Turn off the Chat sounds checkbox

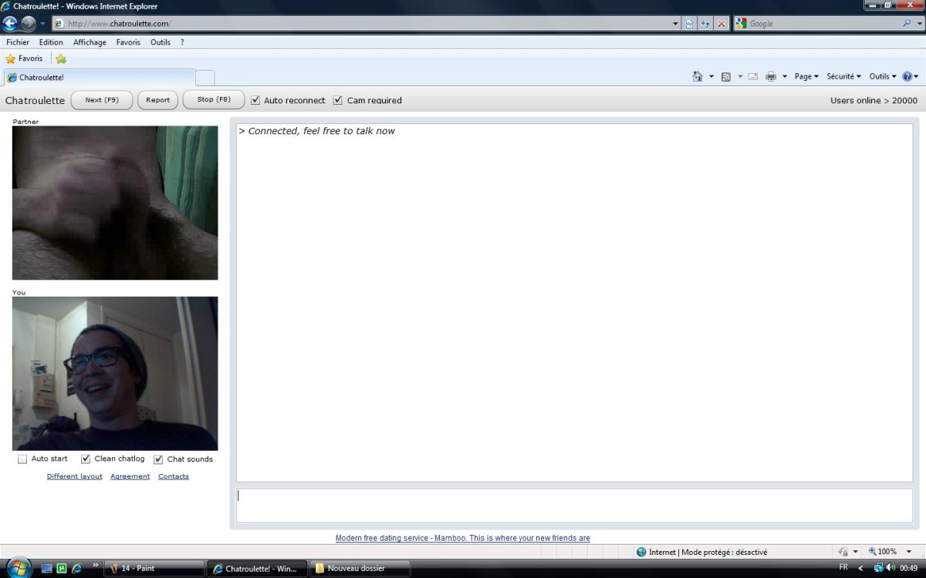click(x=158, y=459)
